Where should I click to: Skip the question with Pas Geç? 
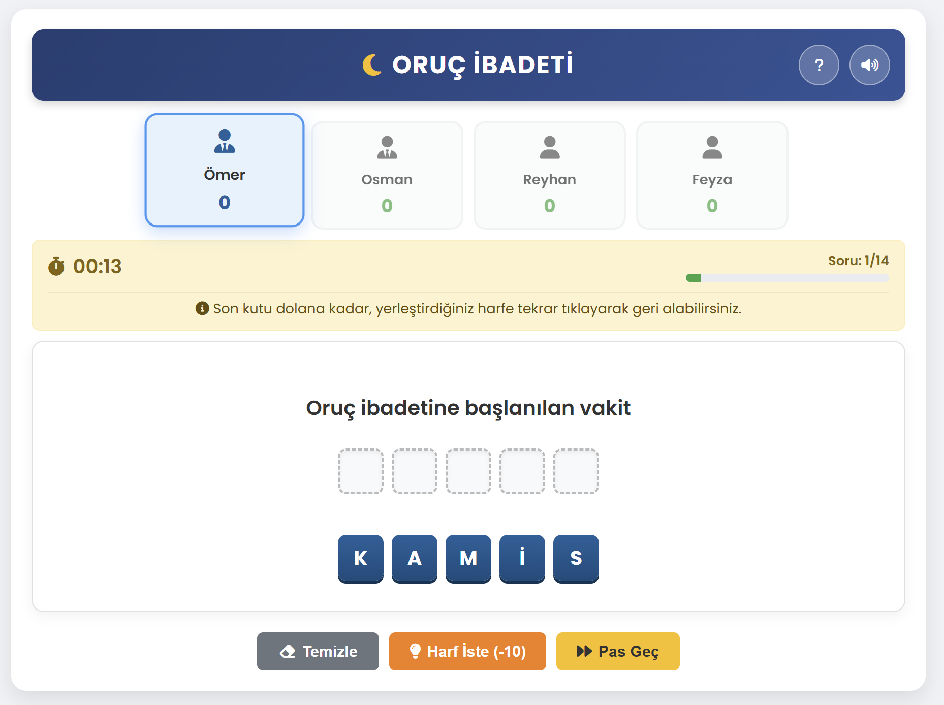click(618, 651)
